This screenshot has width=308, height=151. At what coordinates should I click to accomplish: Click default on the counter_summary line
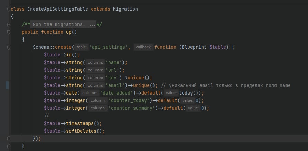point(173,108)
